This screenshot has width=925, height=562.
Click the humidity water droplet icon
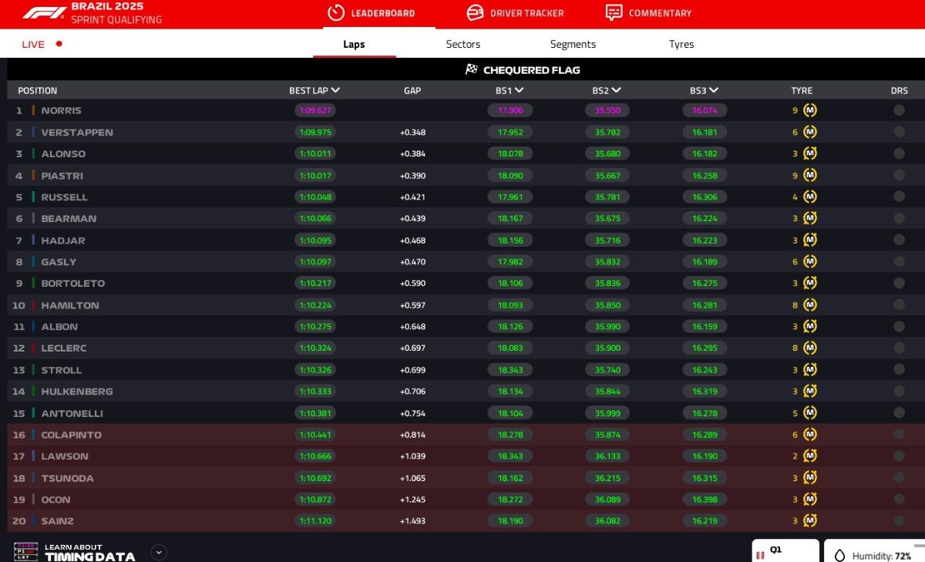[x=839, y=554]
